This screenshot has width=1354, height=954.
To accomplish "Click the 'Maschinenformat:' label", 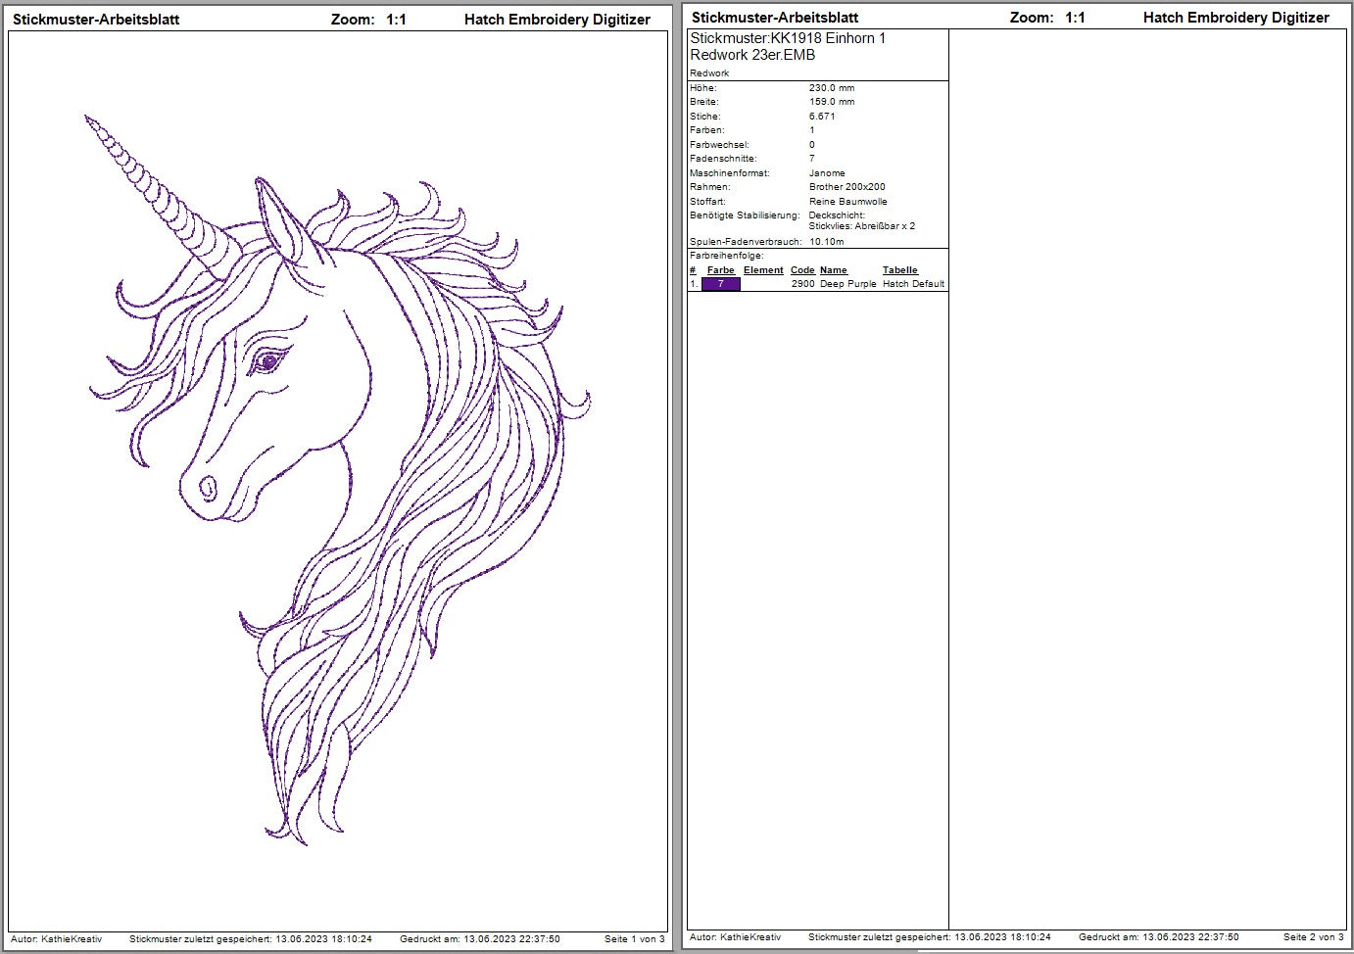I will tap(730, 173).
